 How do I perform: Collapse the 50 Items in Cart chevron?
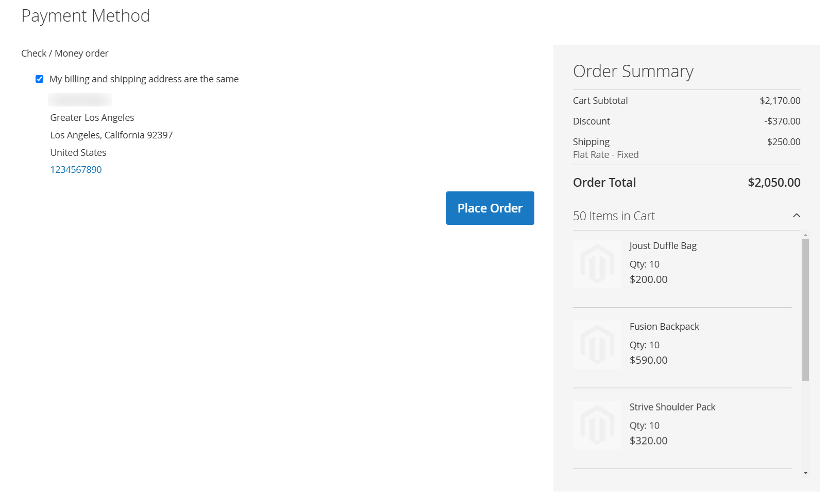pos(796,216)
